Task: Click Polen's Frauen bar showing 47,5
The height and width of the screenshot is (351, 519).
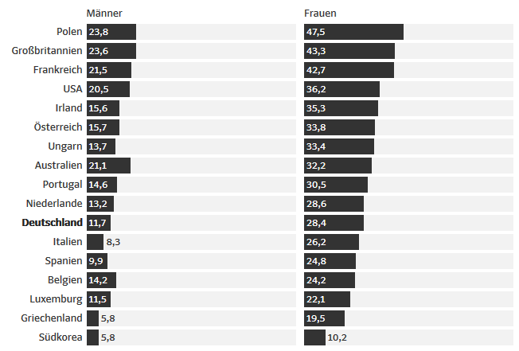Action: (353, 32)
